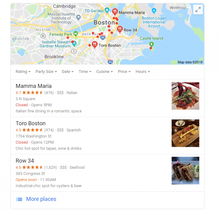
Task: Click the MIT graduation cap marker
Action: click(x=78, y=17)
